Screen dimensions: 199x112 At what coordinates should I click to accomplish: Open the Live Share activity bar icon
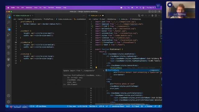pyautogui.click(x=8, y=66)
